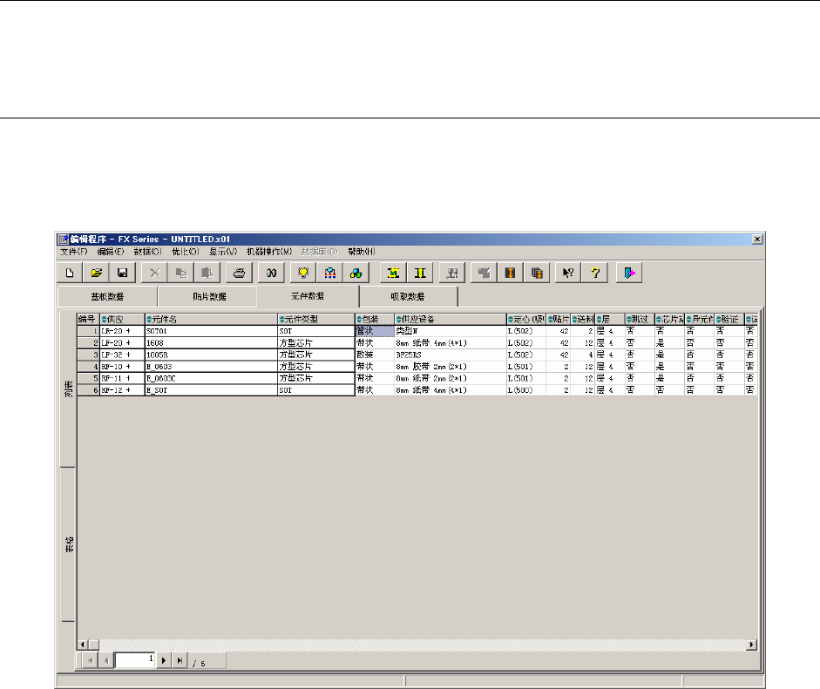
Task: Jump to the last record button
Action: pyautogui.click(x=180, y=661)
